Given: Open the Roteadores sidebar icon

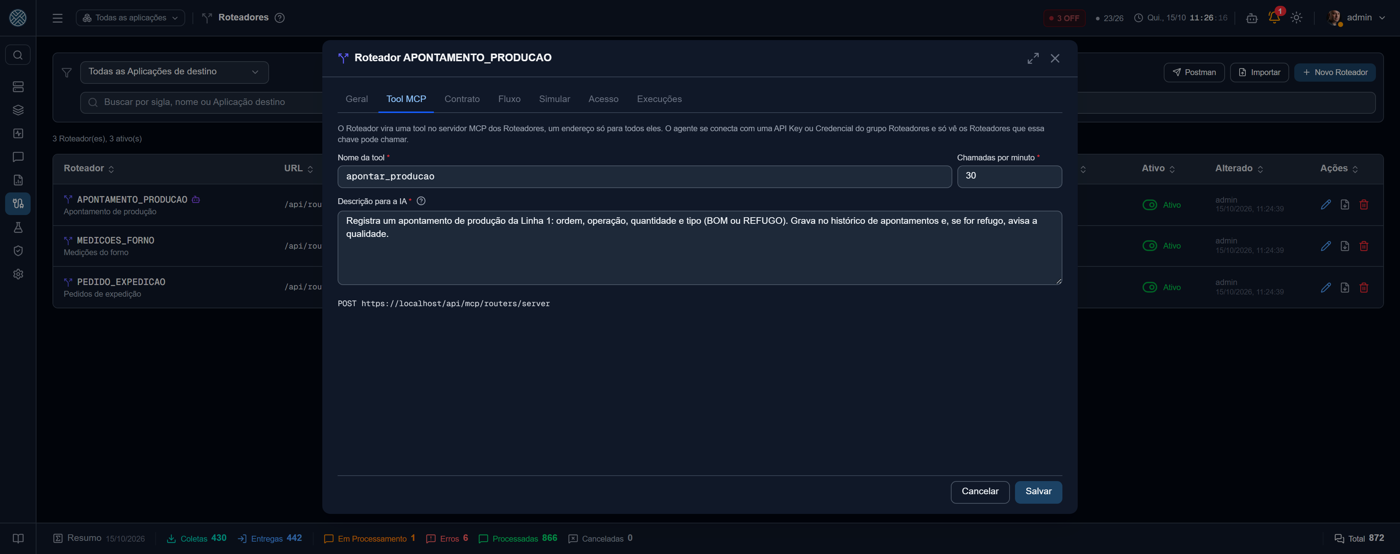Looking at the screenshot, I should pyautogui.click(x=18, y=204).
